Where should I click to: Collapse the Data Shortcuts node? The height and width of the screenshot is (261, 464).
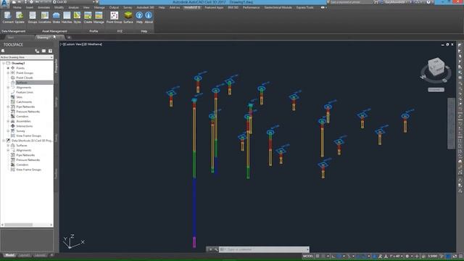pyautogui.click(x=3, y=141)
